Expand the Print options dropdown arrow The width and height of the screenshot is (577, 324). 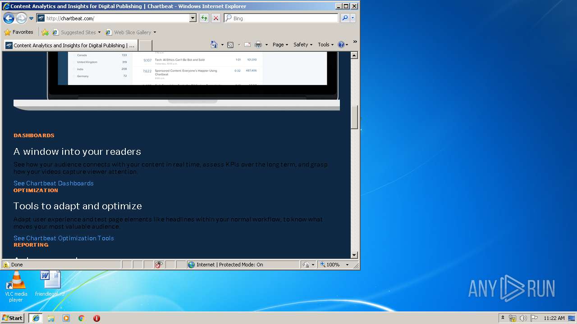click(x=266, y=45)
